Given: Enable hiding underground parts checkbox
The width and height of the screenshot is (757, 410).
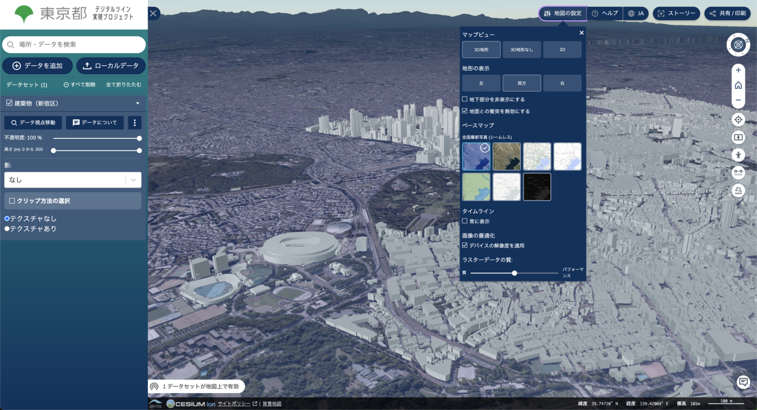Looking at the screenshot, I should click(465, 99).
